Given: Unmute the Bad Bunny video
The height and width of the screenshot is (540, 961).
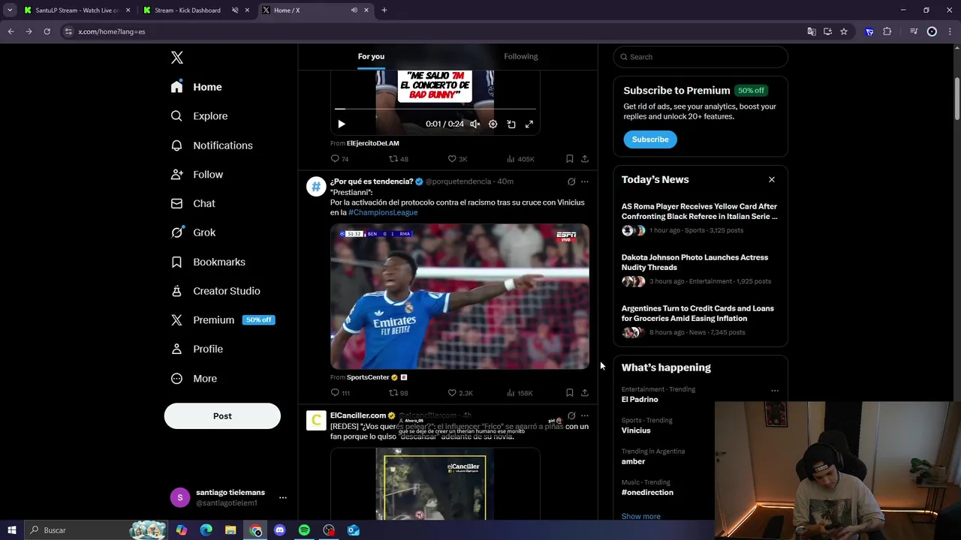Looking at the screenshot, I should 475,124.
